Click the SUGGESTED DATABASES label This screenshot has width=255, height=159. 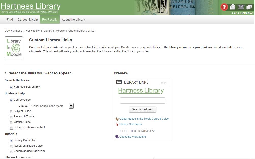click(137, 131)
